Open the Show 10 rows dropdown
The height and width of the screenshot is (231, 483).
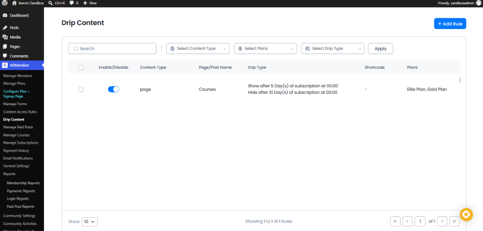90,221
